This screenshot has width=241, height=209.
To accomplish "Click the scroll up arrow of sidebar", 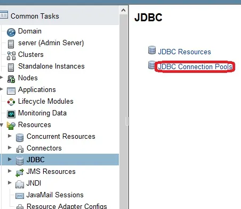I will (123, 10).
